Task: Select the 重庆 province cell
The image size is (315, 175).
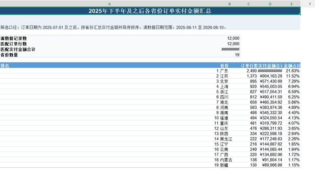Action: click(230, 123)
